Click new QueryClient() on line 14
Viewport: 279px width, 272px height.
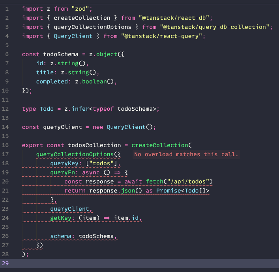tap(123, 127)
